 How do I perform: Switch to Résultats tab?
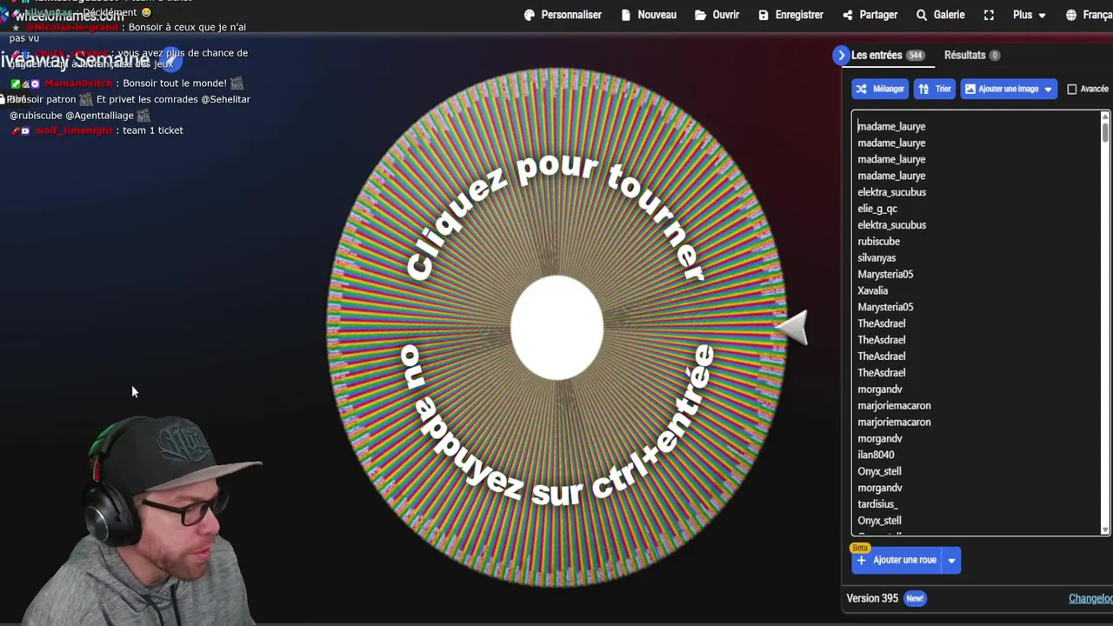[971, 55]
